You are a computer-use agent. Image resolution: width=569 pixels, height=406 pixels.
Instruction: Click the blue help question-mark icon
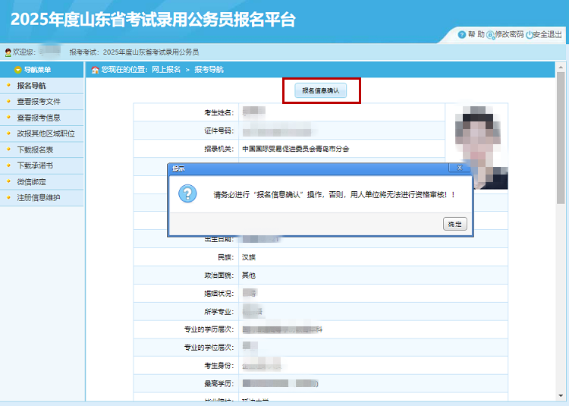click(461, 35)
